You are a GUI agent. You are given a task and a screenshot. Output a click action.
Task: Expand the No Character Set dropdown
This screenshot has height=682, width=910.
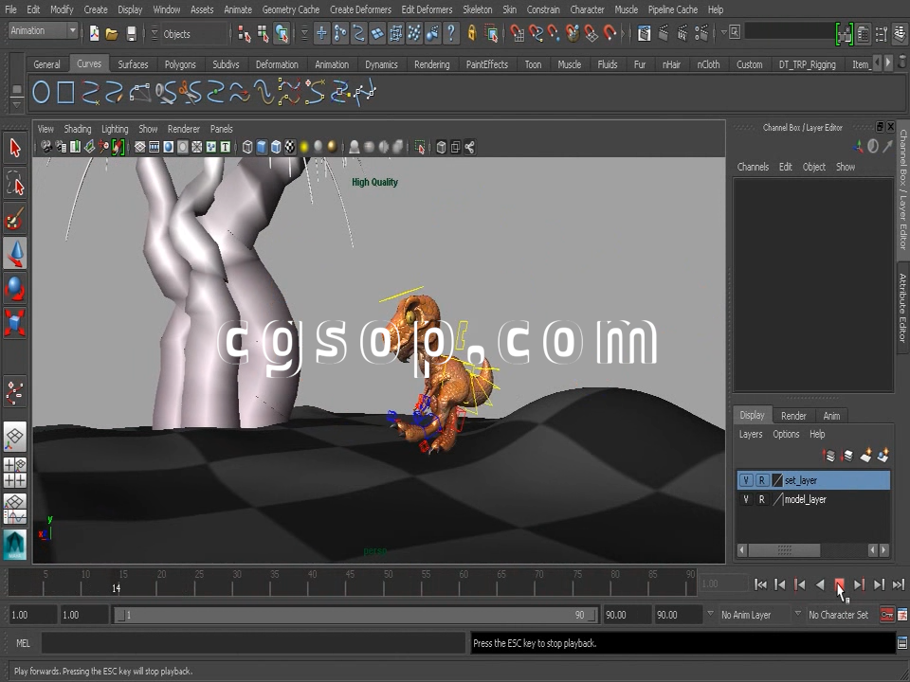click(x=797, y=615)
